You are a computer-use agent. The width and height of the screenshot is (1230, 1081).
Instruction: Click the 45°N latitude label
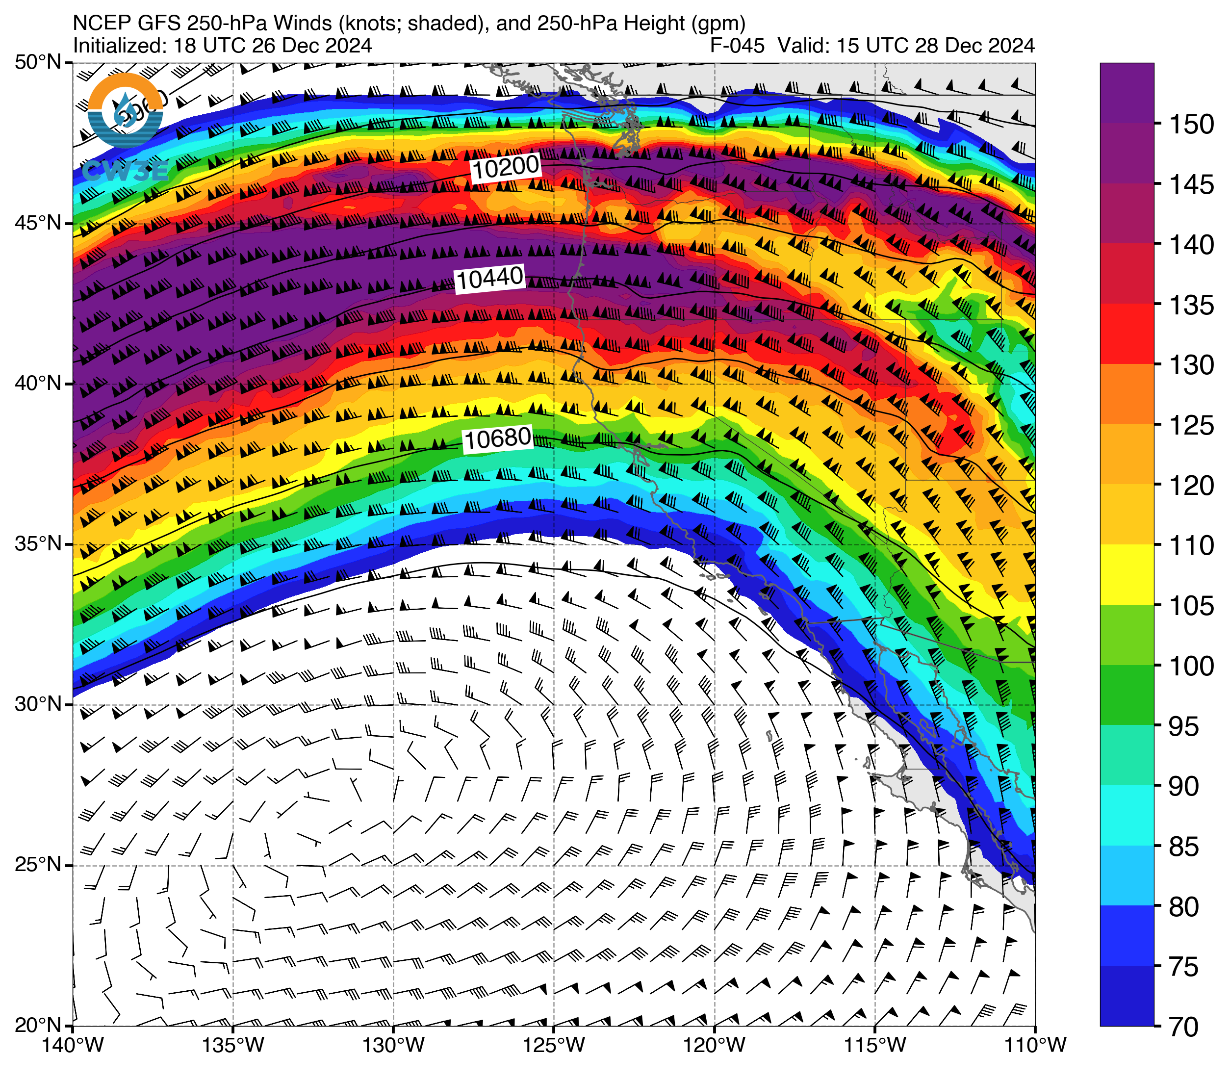click(38, 223)
